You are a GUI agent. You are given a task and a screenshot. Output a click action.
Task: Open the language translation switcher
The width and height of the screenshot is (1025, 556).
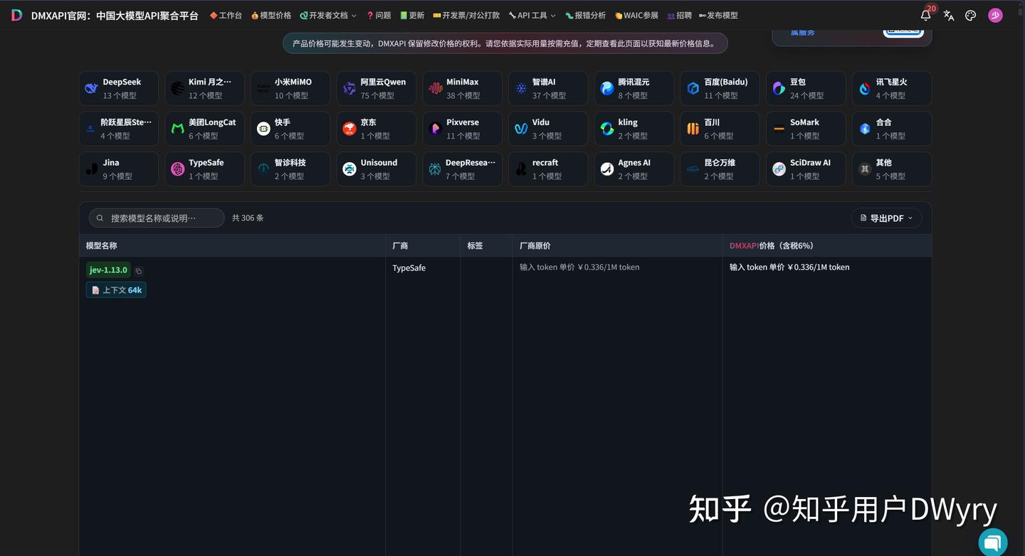point(948,16)
